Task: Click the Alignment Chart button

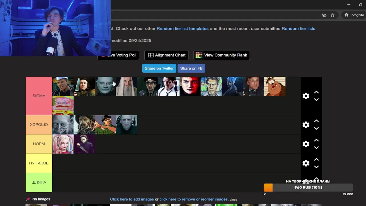Action: pos(166,55)
